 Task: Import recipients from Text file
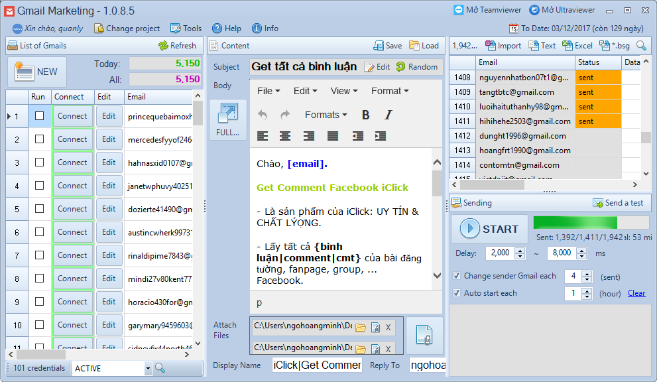coord(542,46)
